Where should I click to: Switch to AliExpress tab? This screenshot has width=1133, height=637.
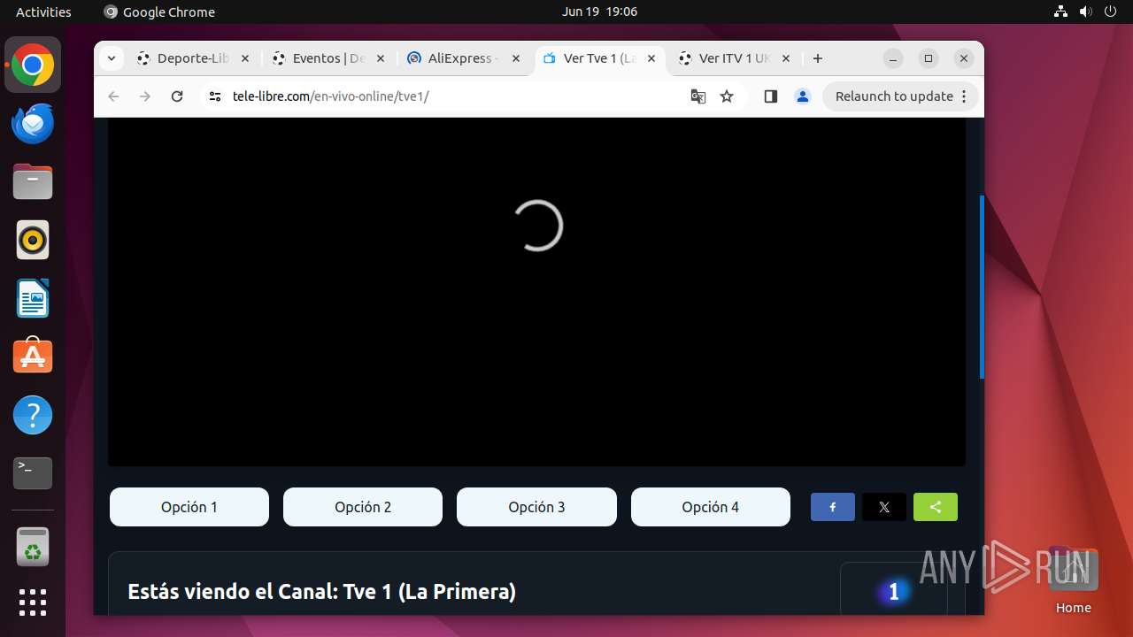pyautogui.click(x=463, y=58)
